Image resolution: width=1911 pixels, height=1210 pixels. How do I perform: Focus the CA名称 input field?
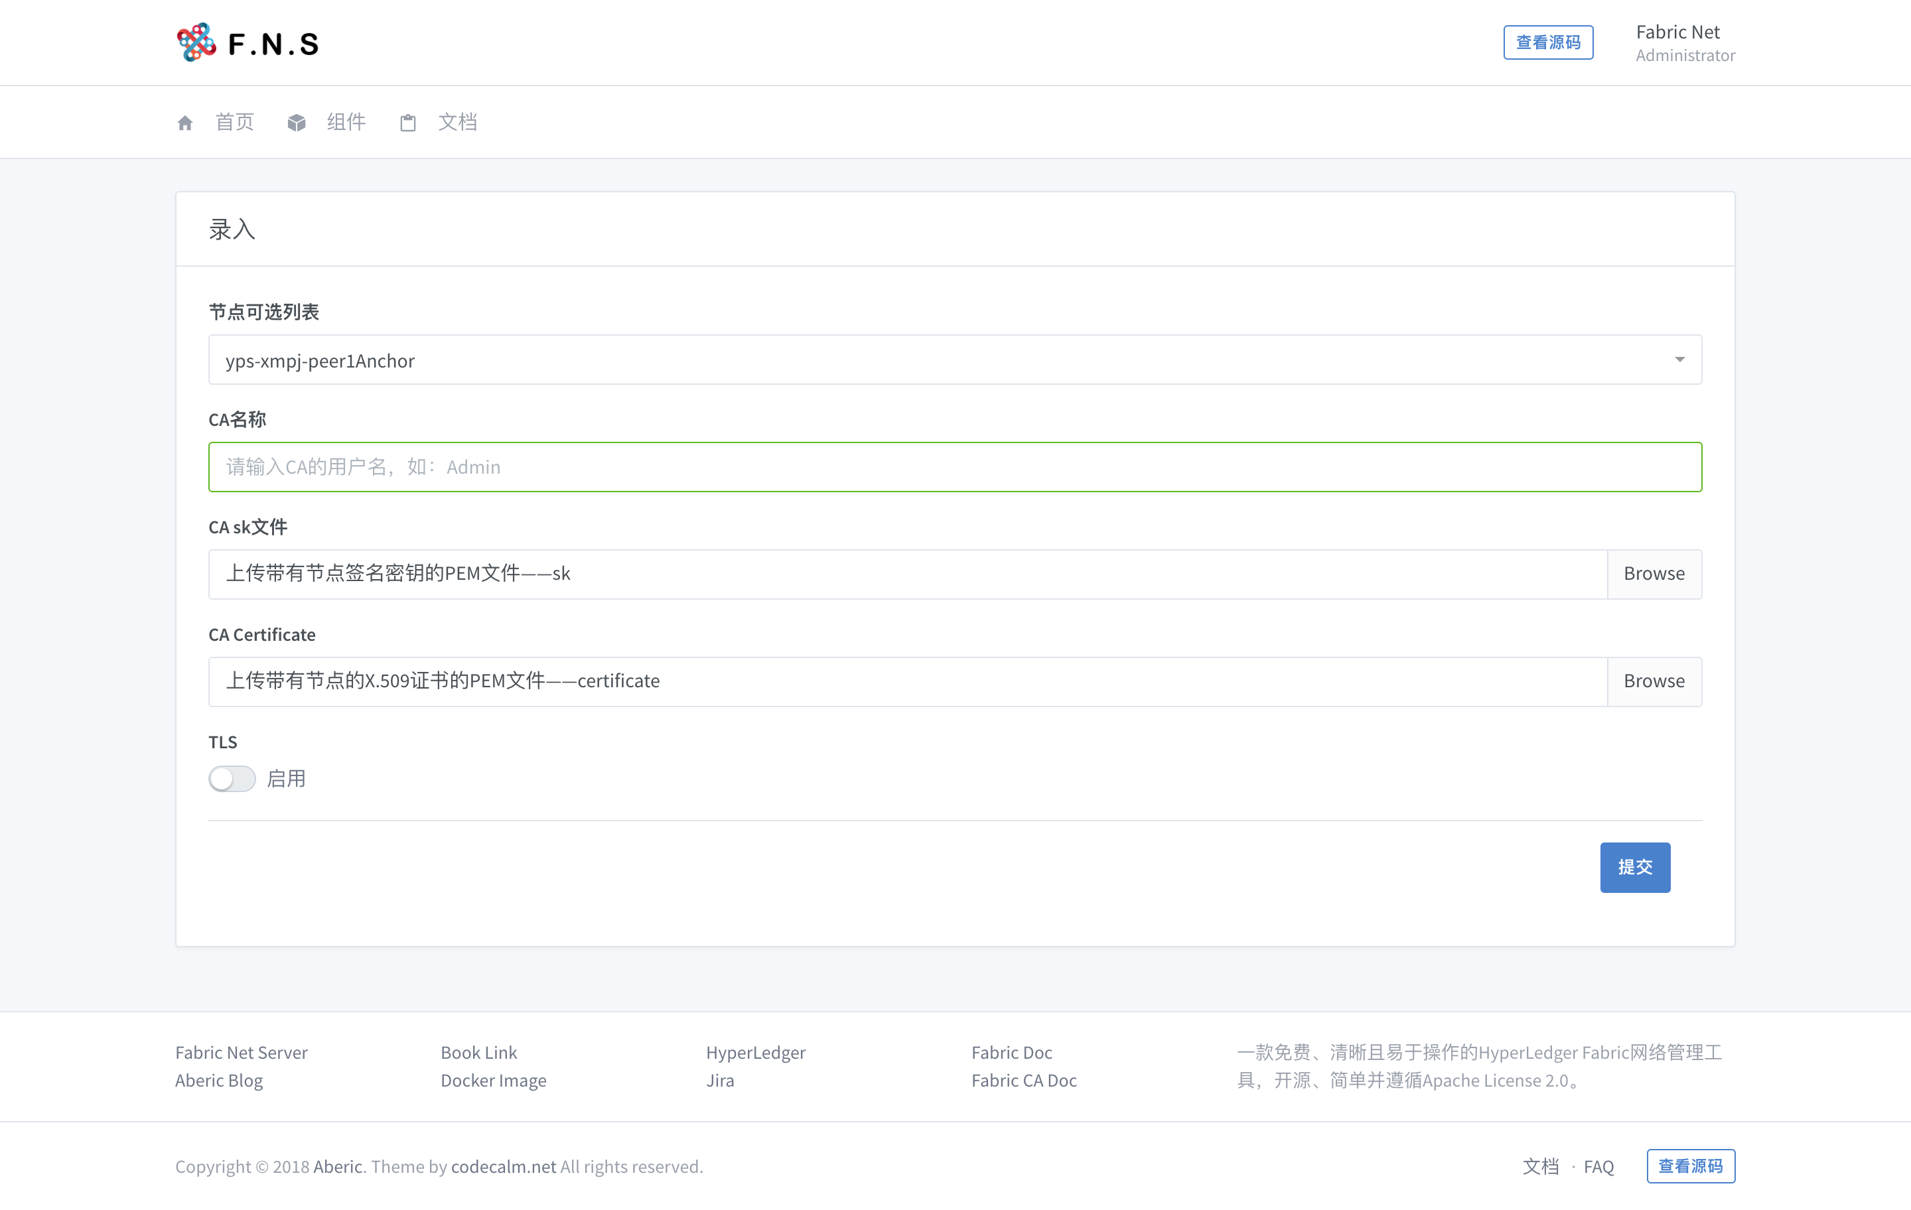[955, 466]
